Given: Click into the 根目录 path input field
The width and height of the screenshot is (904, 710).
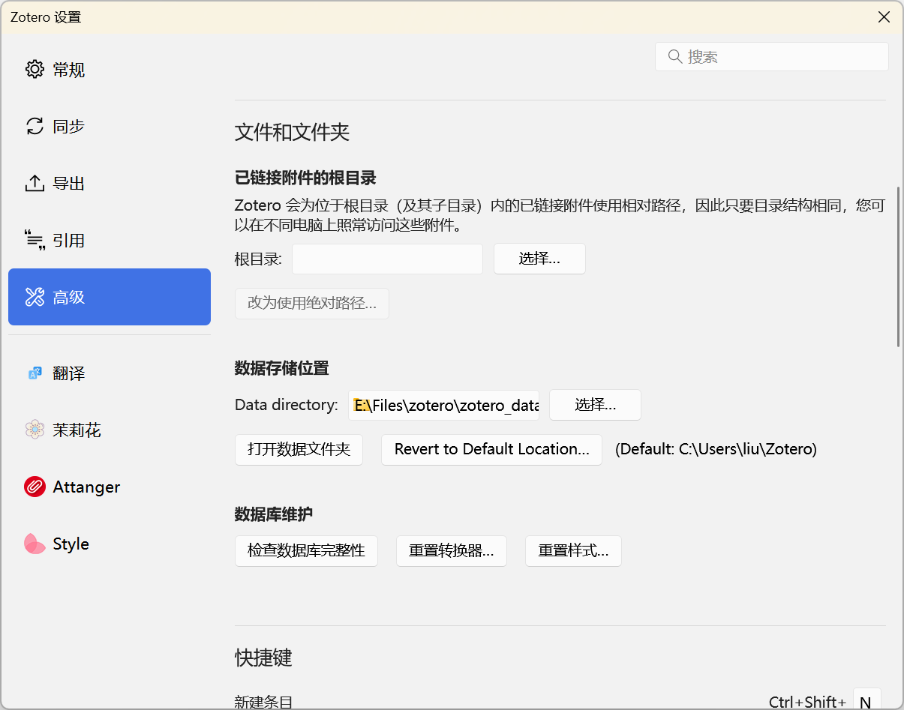Looking at the screenshot, I should (x=387, y=259).
